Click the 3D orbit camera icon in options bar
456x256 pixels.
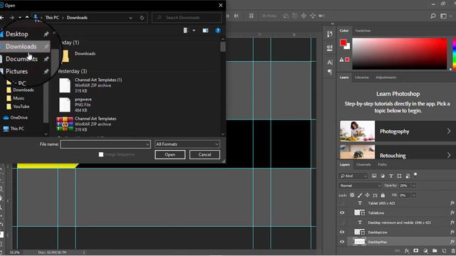(286, 16)
